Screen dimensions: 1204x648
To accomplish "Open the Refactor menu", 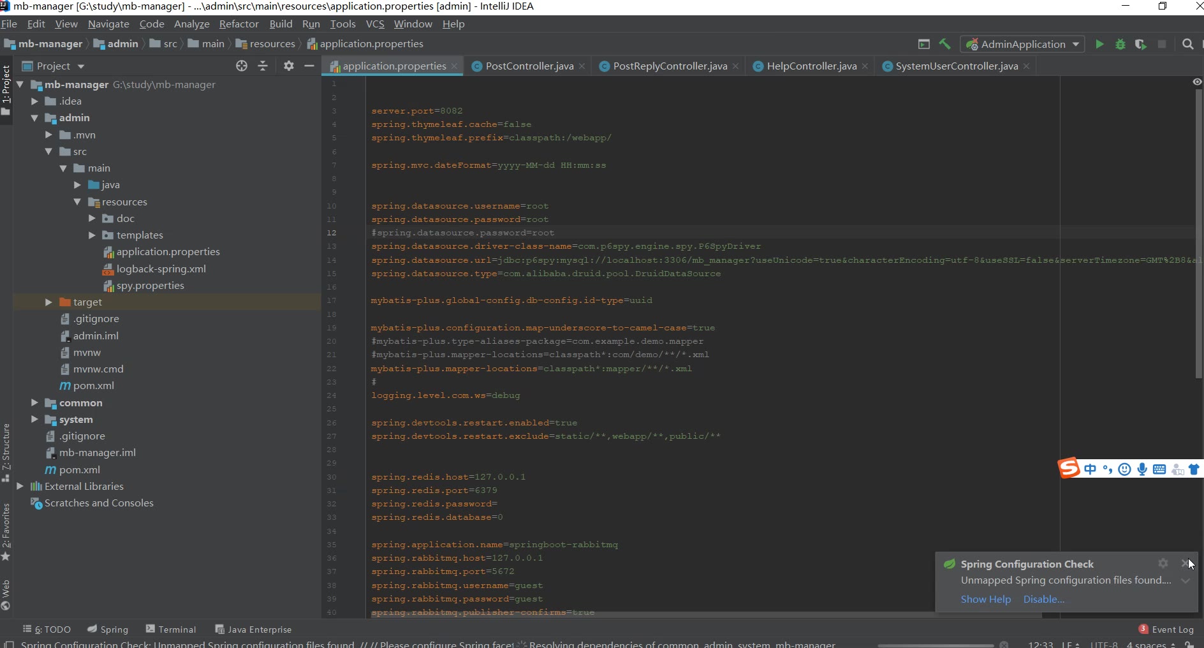I will tap(239, 24).
